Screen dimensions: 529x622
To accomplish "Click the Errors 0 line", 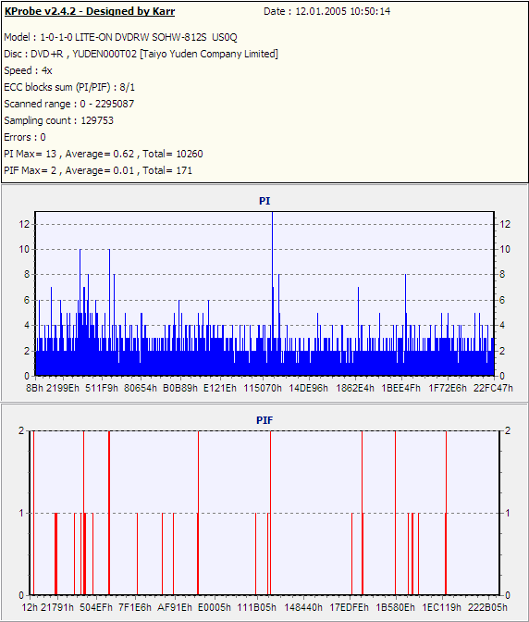I will point(25,137).
